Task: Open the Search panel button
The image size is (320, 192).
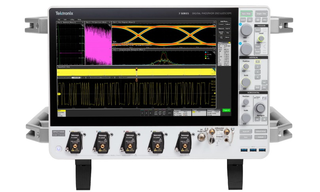Action: (x=228, y=29)
